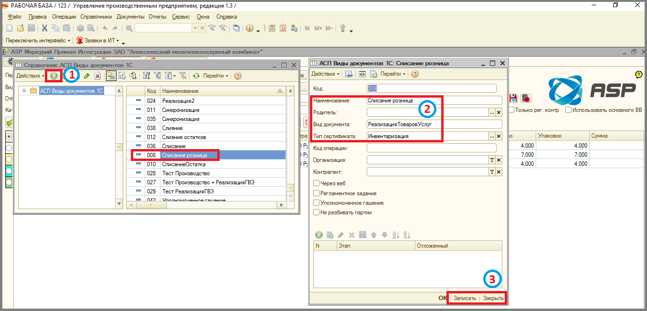Check the Через веб checkbox
Viewport: 647px width, 311px height.
(x=316, y=183)
